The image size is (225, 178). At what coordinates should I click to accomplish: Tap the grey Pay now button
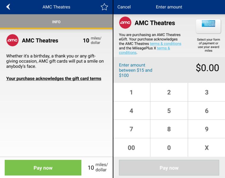tap(169, 168)
